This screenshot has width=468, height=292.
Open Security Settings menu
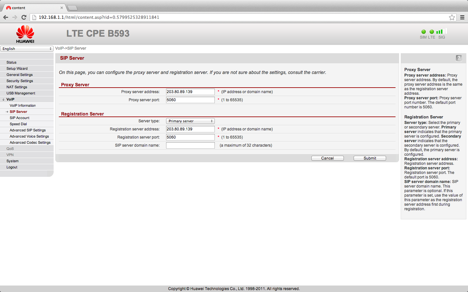coord(20,81)
